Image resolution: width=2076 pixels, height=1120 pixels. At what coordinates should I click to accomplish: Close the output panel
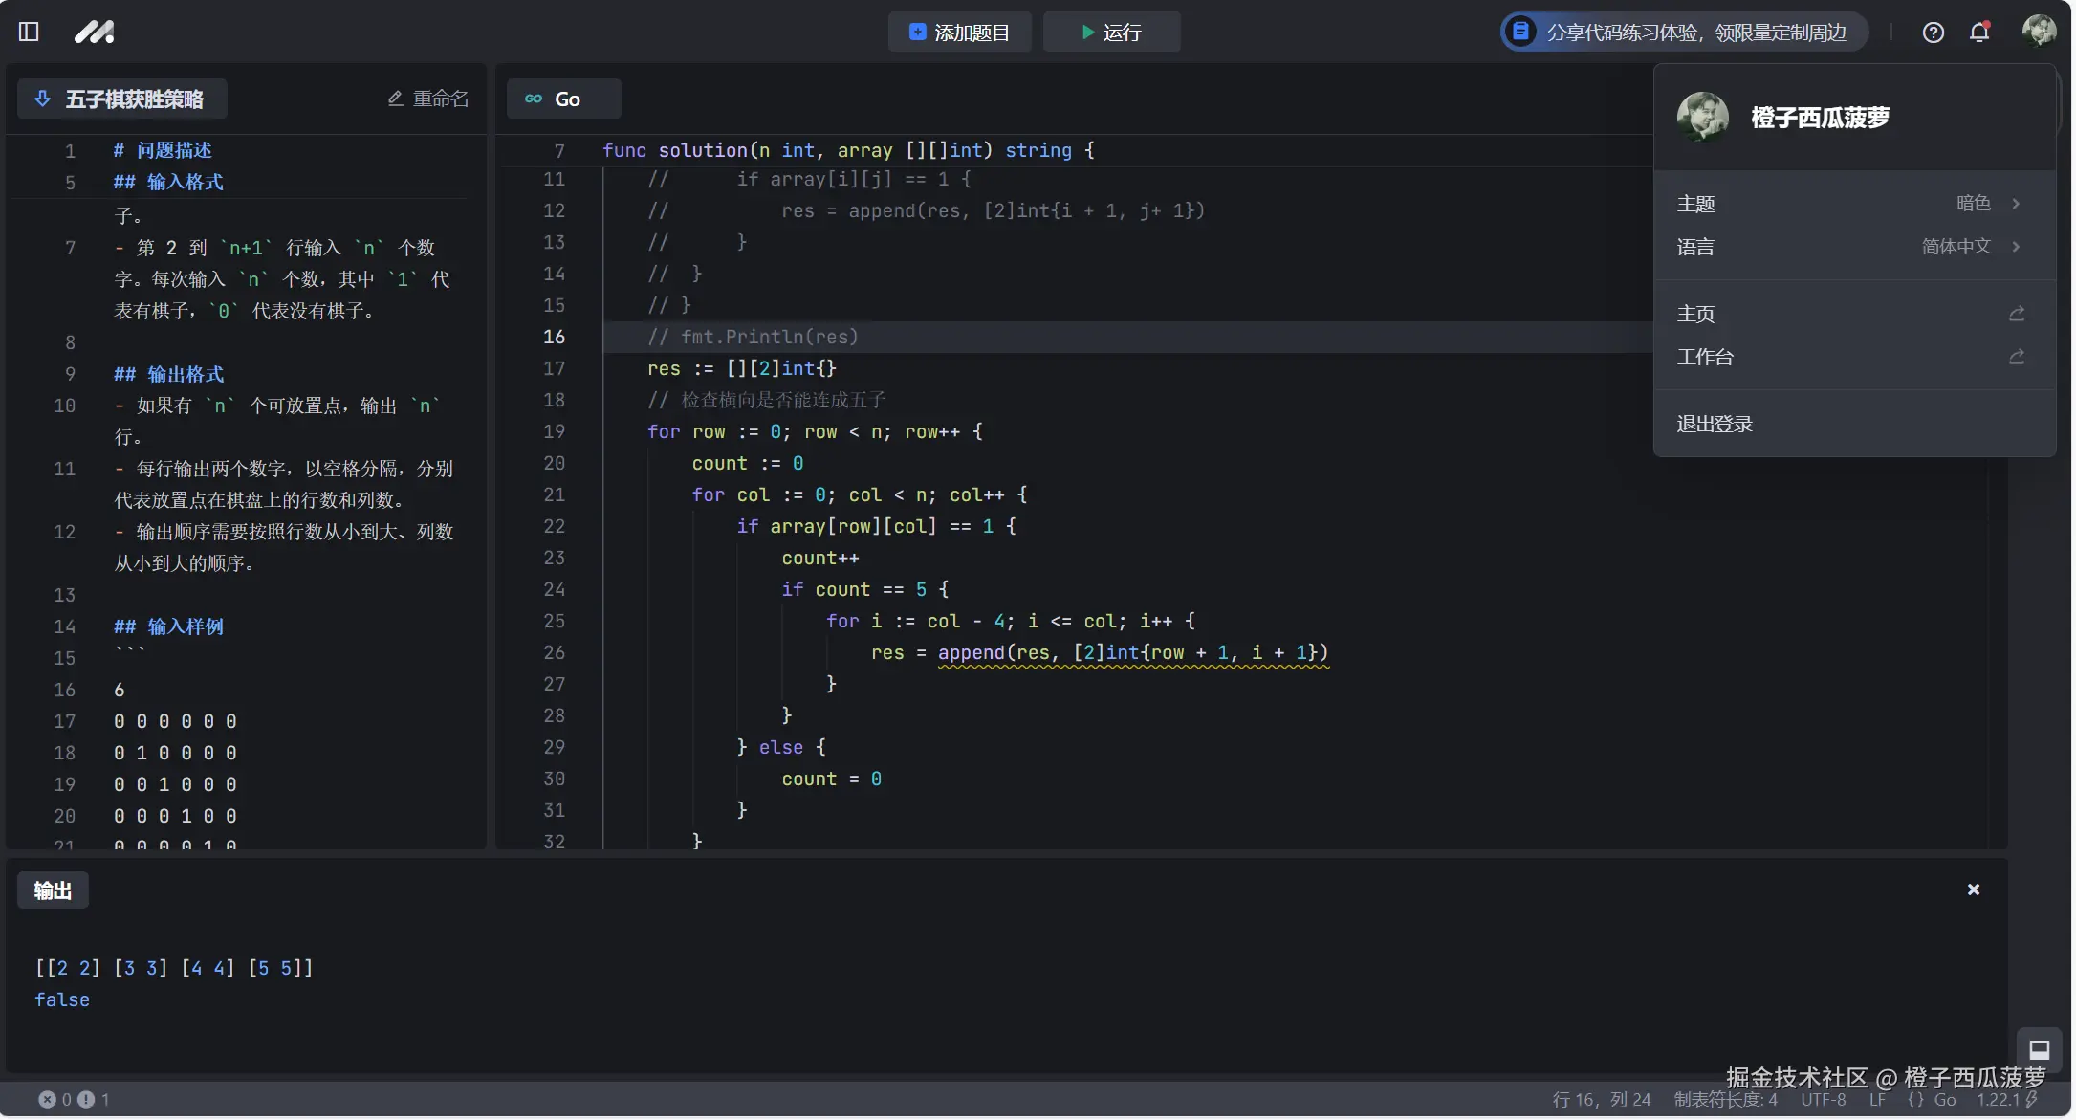1974,889
